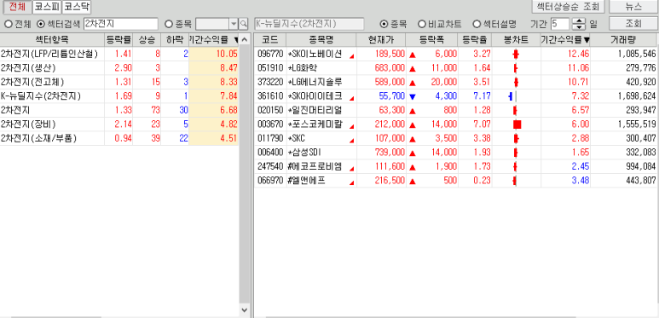This screenshot has width=659, height=318.
Task: Click the 107,000 price of SKC
Action: point(390,139)
